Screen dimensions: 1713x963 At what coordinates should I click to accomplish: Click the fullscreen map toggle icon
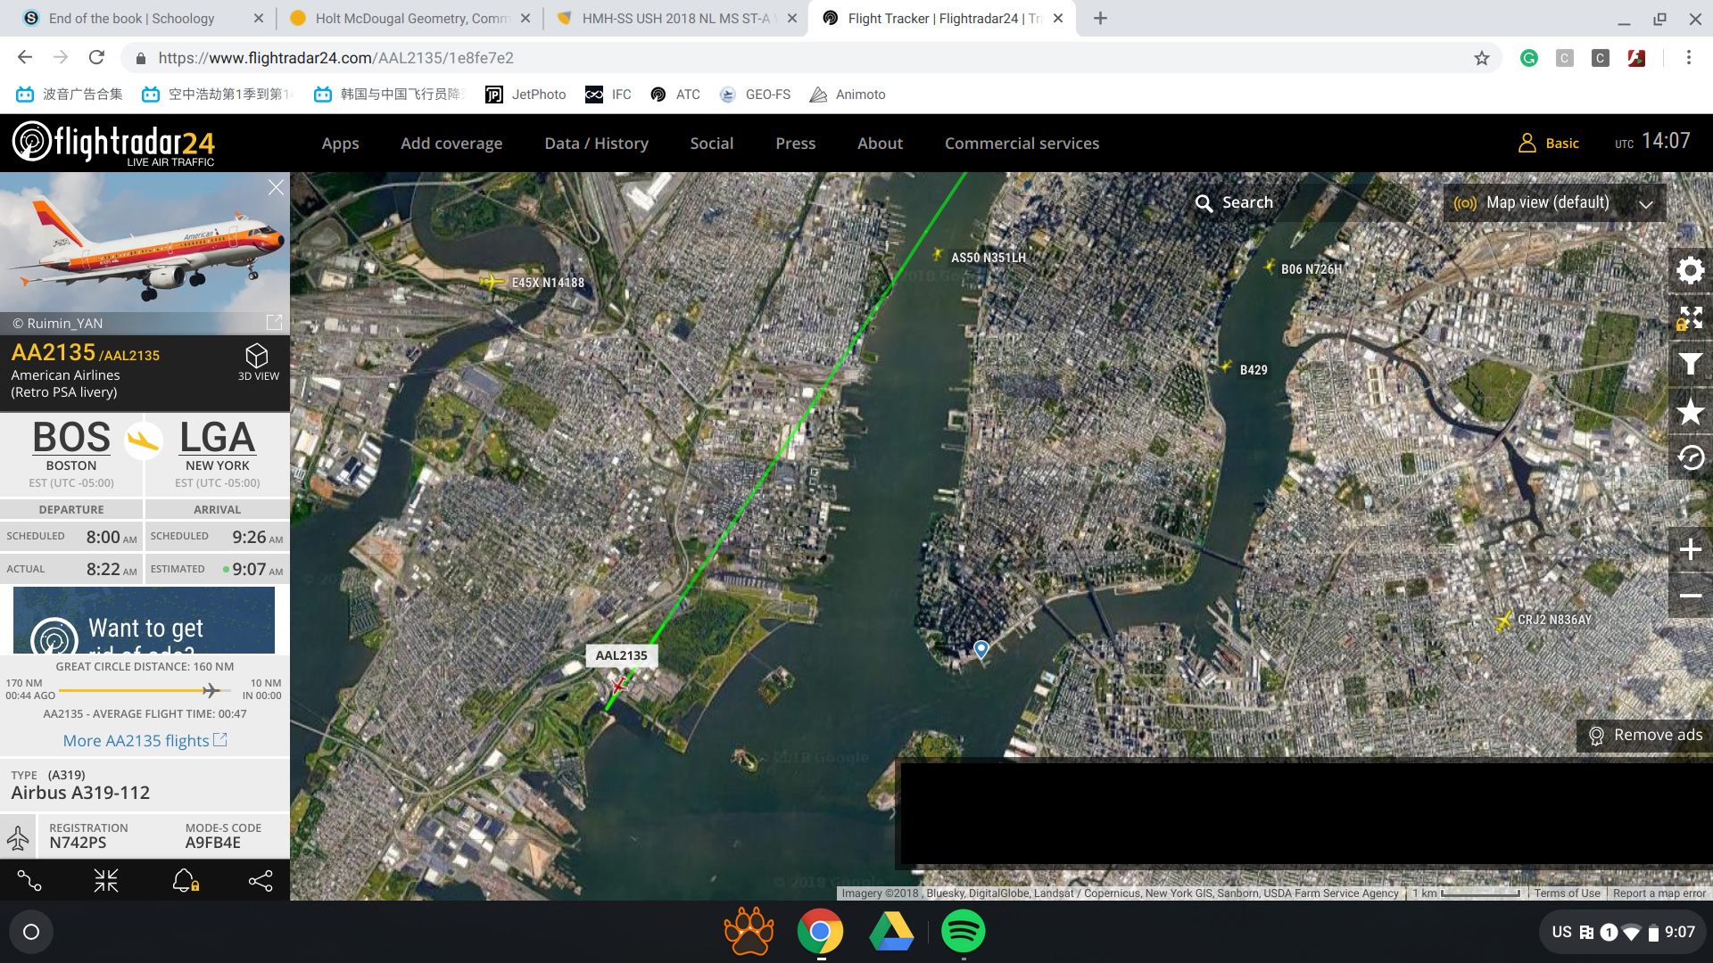coord(1690,317)
